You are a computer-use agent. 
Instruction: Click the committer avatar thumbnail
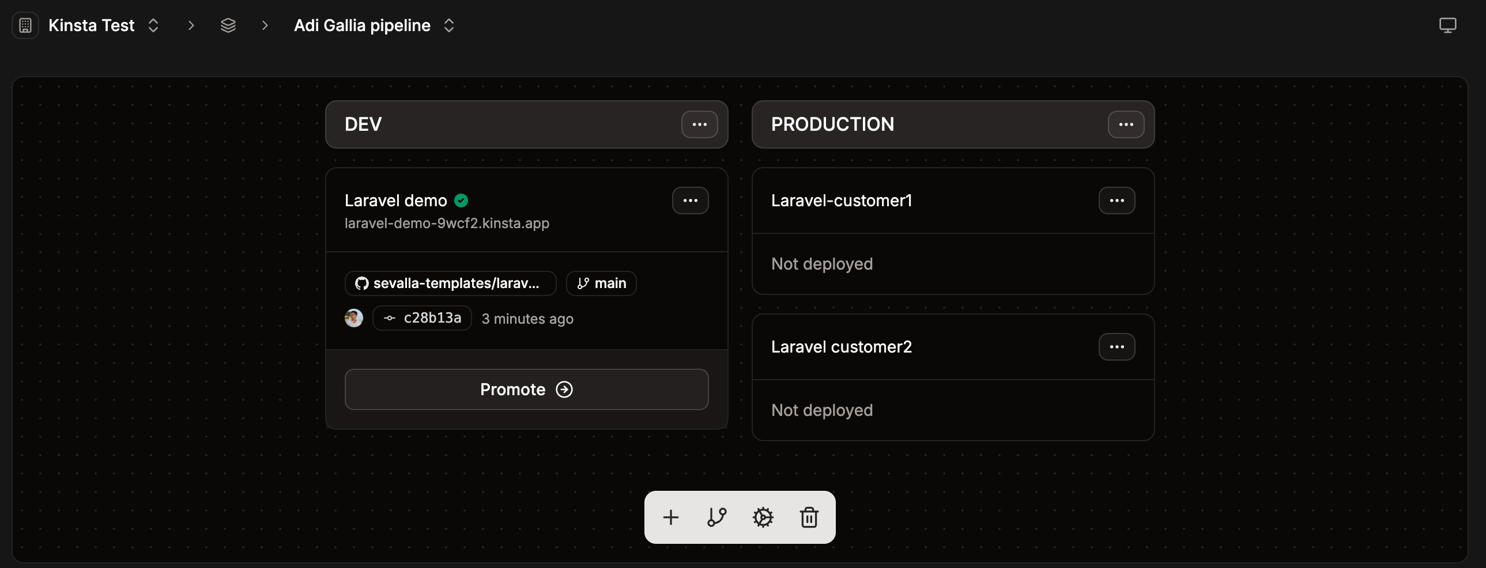[x=353, y=318]
